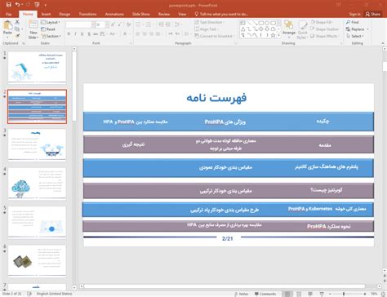Image resolution: width=387 pixels, height=297 pixels.
Task: Select the line shape in shapes gallery
Action: [x=249, y=23]
